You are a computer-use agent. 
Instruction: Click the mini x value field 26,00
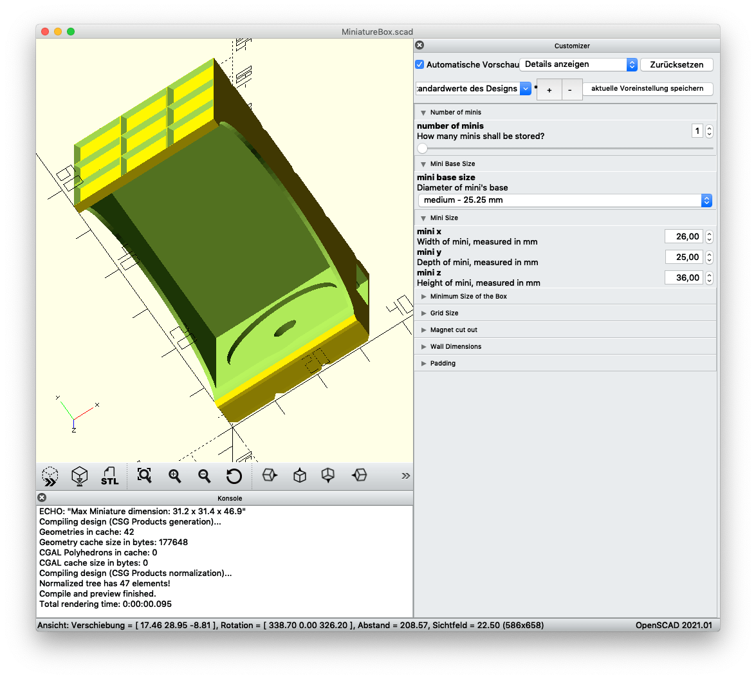pos(684,237)
